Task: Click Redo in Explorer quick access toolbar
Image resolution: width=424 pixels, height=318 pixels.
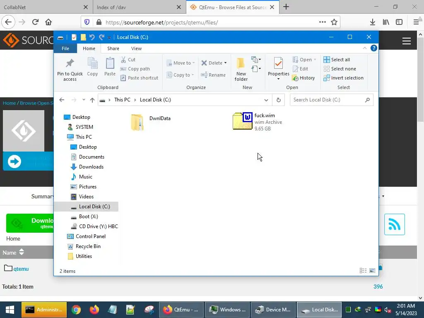Action: (101, 37)
